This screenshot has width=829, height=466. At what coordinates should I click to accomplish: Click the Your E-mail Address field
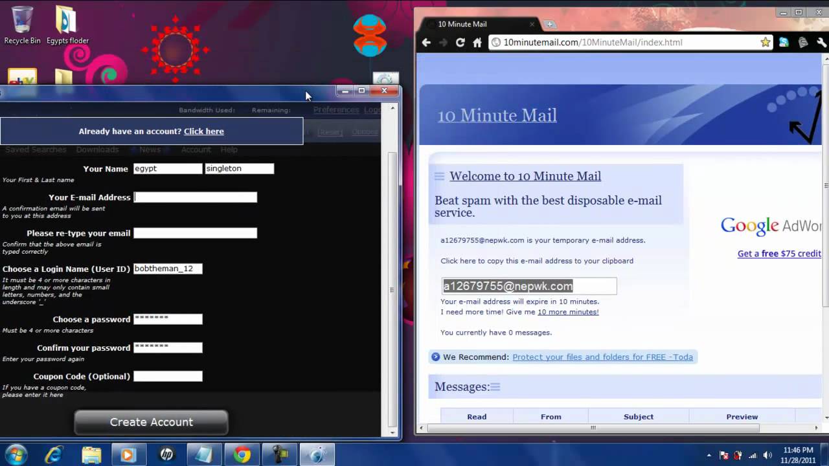[x=195, y=197]
